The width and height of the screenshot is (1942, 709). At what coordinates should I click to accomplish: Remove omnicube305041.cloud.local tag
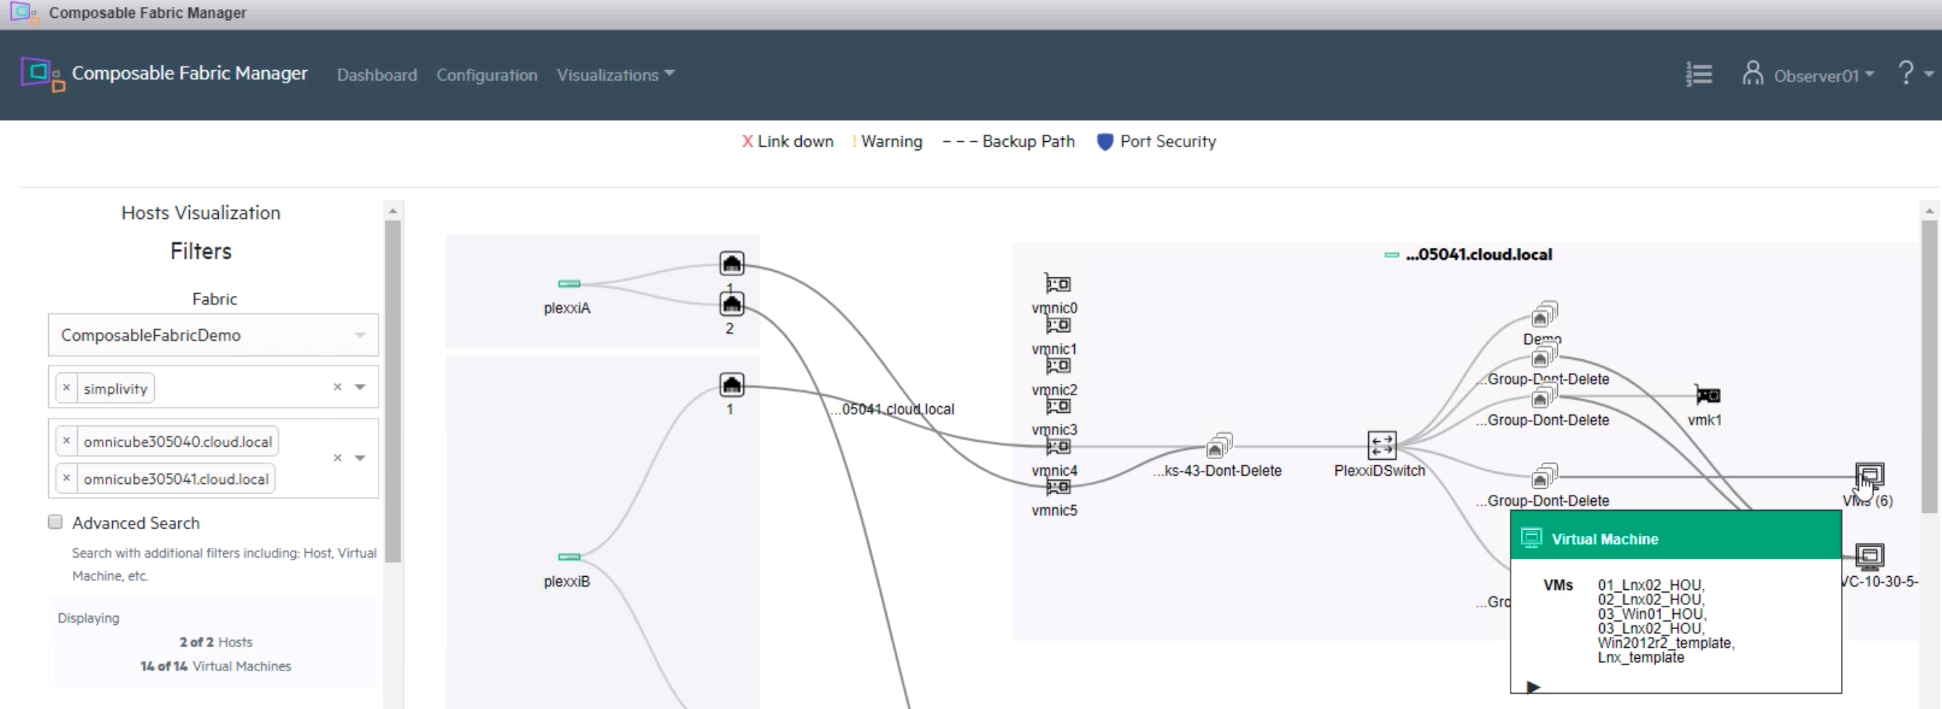tap(66, 478)
